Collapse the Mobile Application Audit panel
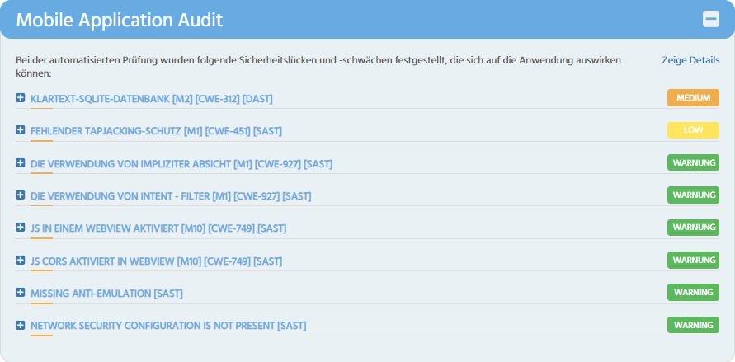 [x=710, y=19]
